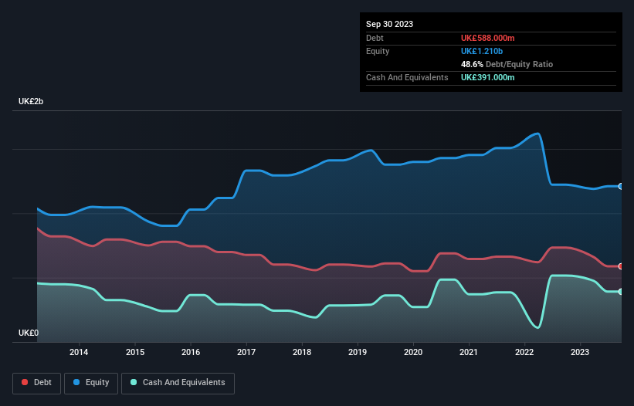Click the 2015 x-axis label

[135, 353]
